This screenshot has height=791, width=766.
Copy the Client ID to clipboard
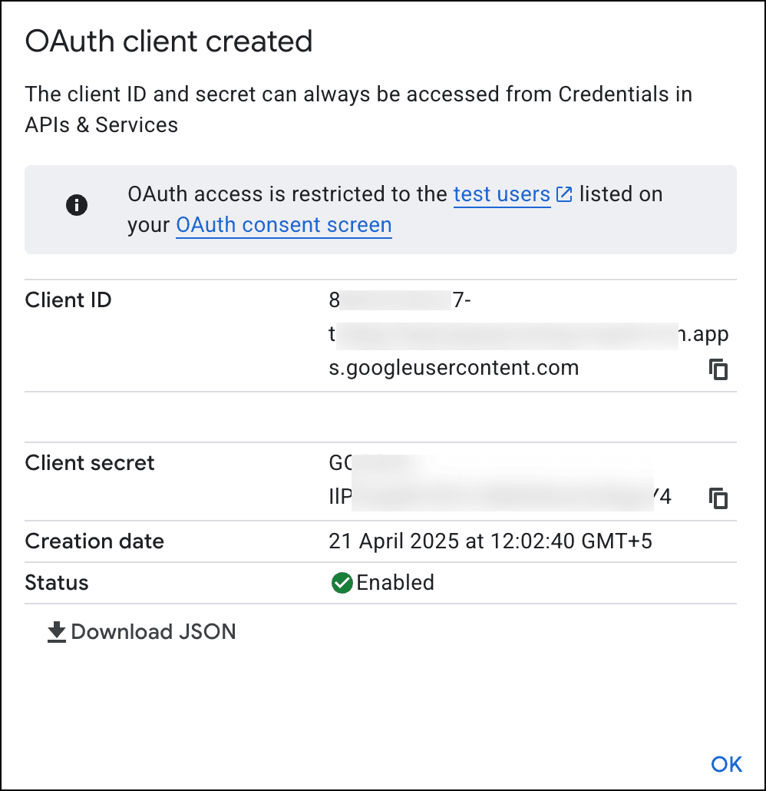click(x=718, y=369)
